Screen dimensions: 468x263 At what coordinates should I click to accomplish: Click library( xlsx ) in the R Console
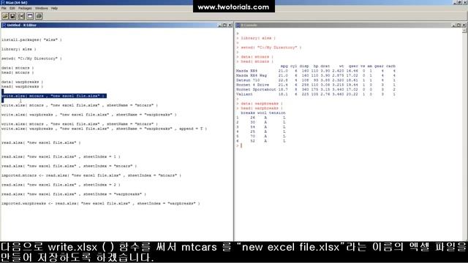[258, 38]
